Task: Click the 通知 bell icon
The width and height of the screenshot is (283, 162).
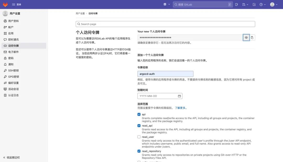Action: point(5,64)
